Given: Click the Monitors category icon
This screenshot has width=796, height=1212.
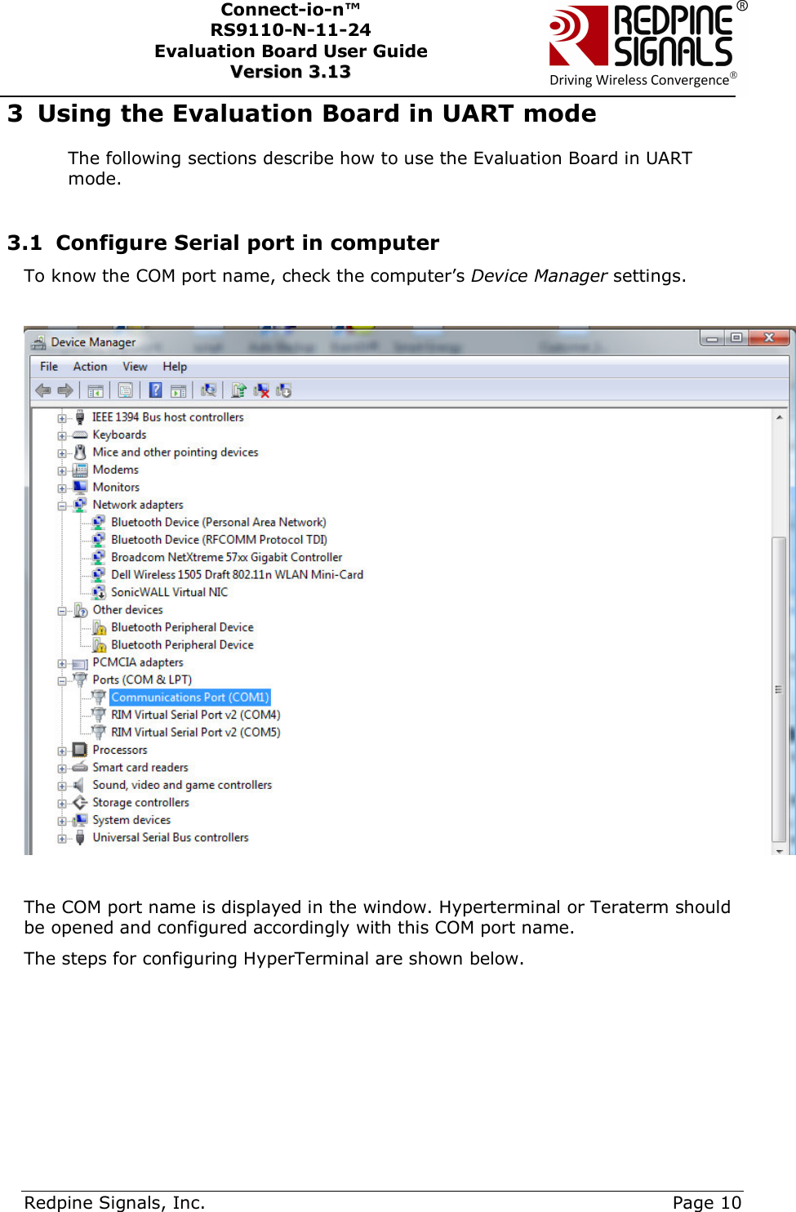Looking at the screenshot, I should click(80, 487).
